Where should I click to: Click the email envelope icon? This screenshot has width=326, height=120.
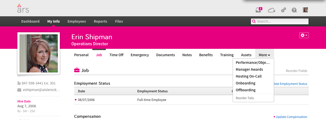[19, 90]
